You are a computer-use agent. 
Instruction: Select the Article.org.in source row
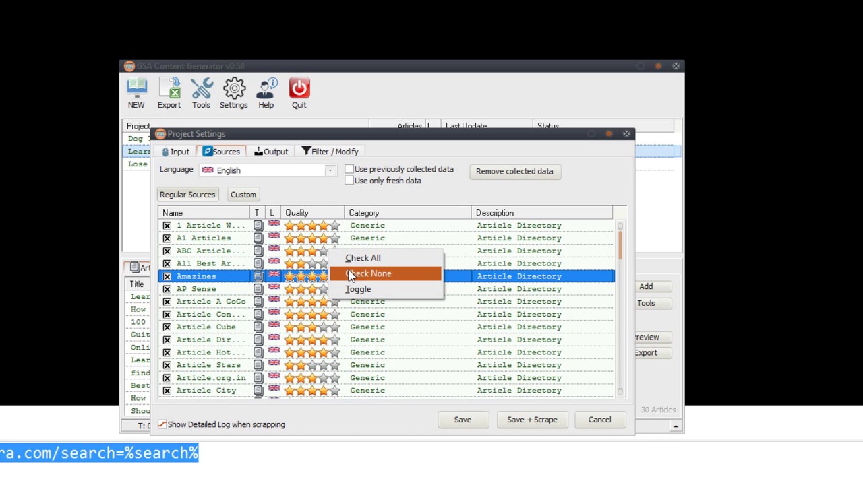click(x=386, y=378)
